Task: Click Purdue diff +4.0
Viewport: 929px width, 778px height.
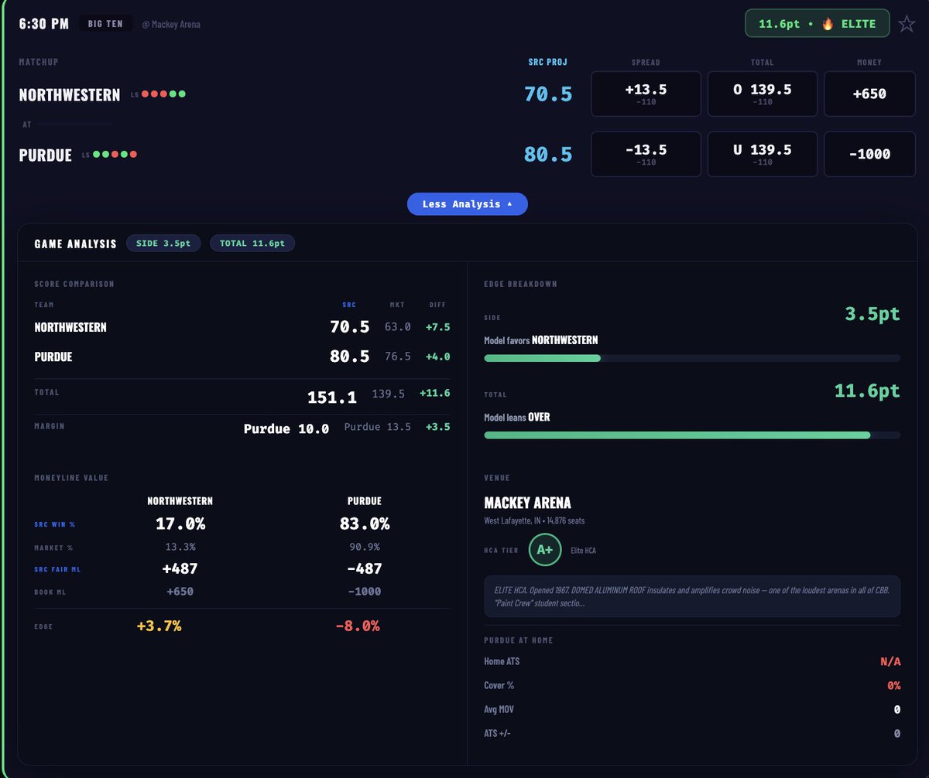Action: click(x=437, y=357)
